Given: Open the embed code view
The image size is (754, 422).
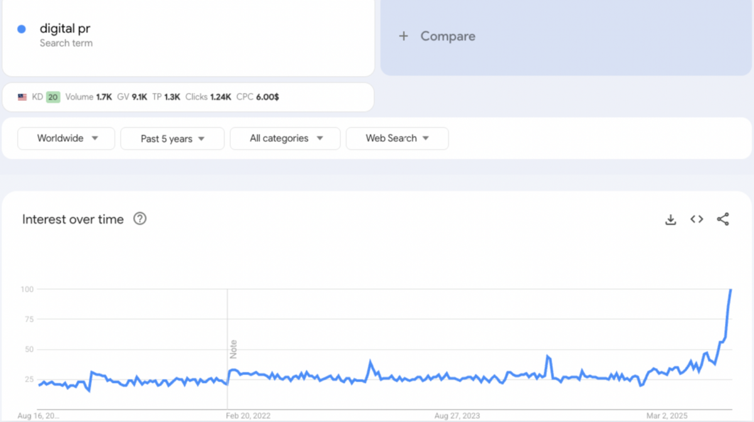Looking at the screenshot, I should (696, 219).
